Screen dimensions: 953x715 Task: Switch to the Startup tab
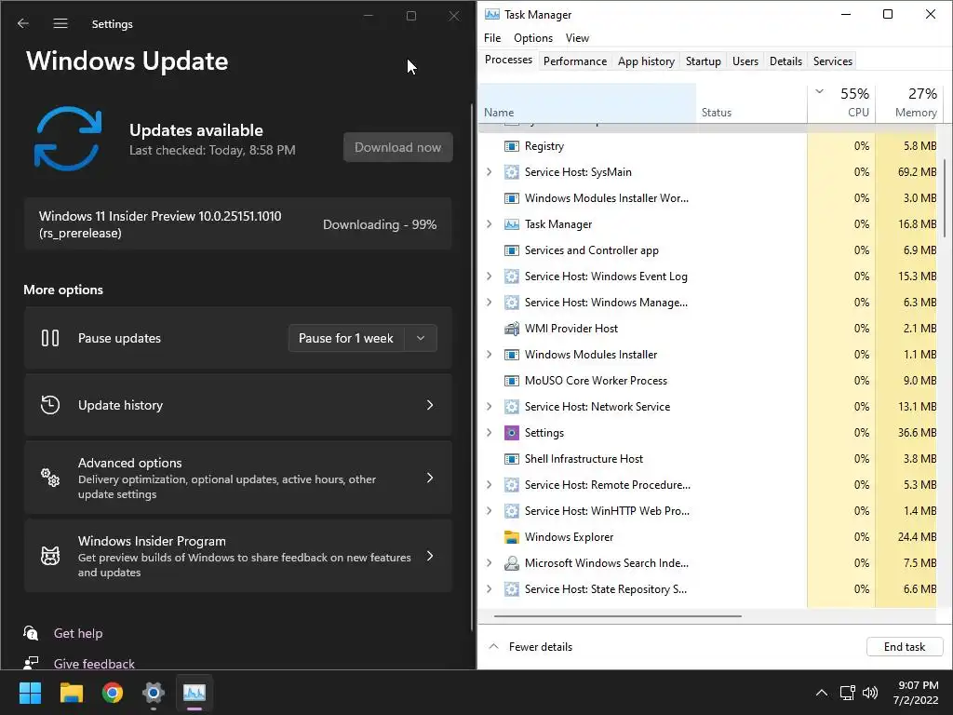pos(704,61)
